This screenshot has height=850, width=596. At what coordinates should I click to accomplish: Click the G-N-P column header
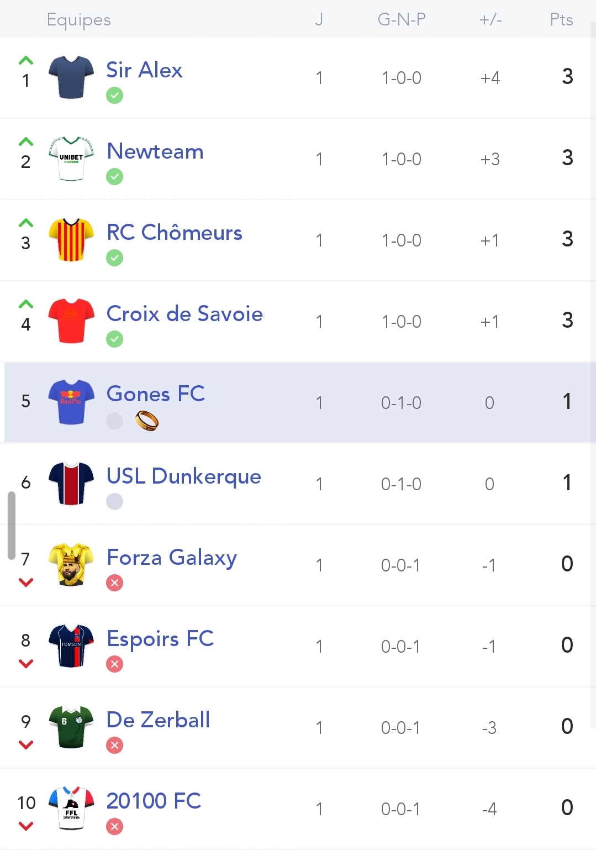402,20
